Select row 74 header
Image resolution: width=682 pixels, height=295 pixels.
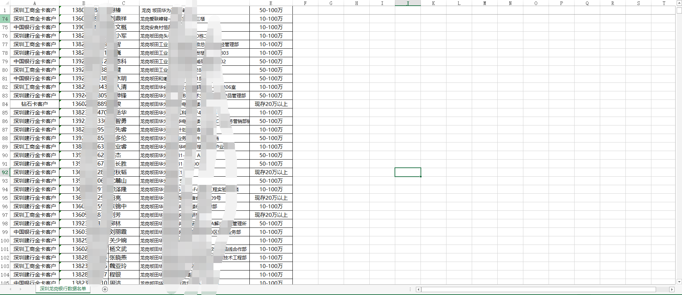pyautogui.click(x=5, y=19)
